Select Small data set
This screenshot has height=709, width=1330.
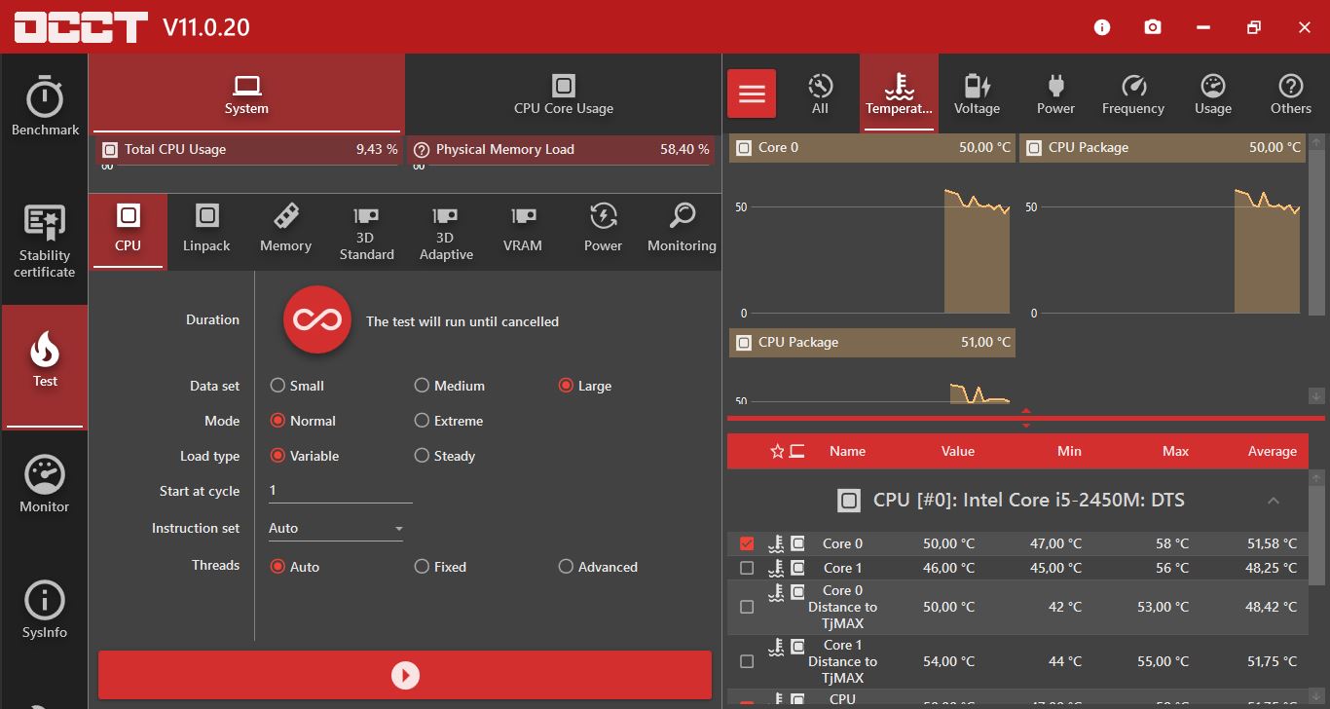[297, 386]
